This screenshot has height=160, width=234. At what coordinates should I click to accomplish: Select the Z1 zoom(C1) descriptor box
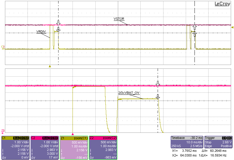[x=74, y=148]
